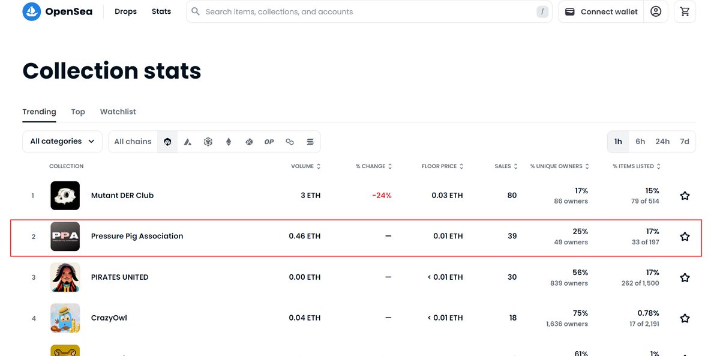720x356 pixels.
Task: Sort table by % Items Listed column
Action: [x=637, y=166]
